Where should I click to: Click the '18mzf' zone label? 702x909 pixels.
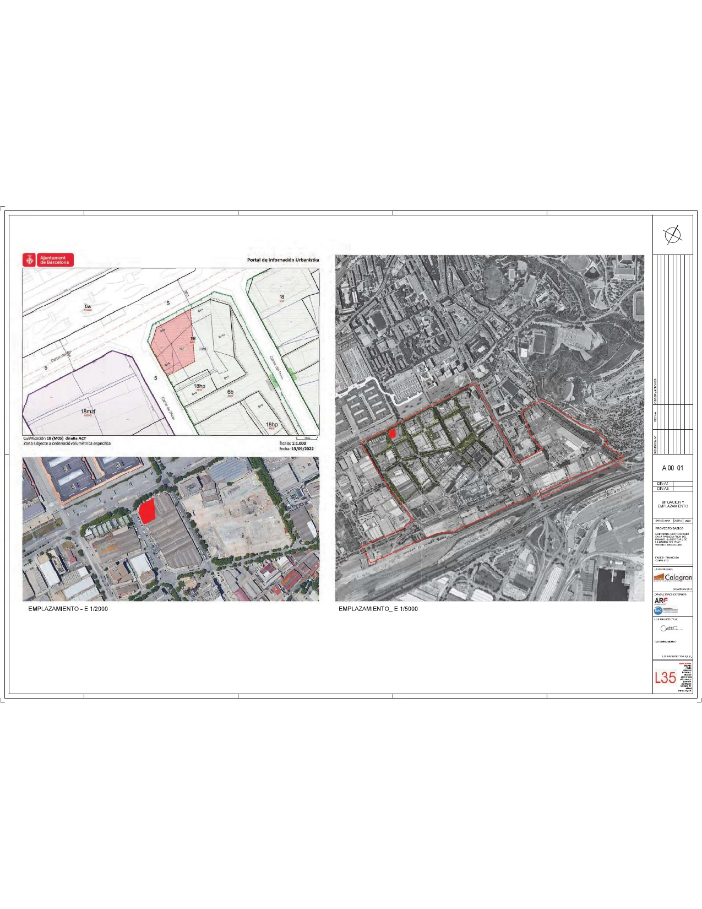pyautogui.click(x=88, y=412)
